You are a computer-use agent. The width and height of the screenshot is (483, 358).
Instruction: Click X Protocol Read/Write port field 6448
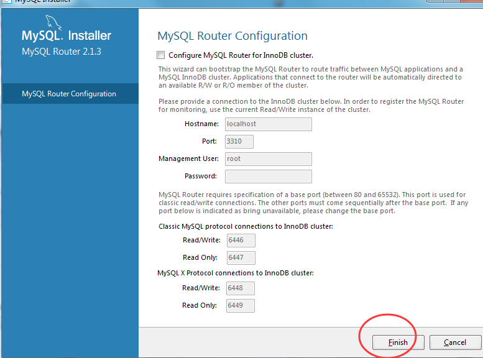(241, 288)
